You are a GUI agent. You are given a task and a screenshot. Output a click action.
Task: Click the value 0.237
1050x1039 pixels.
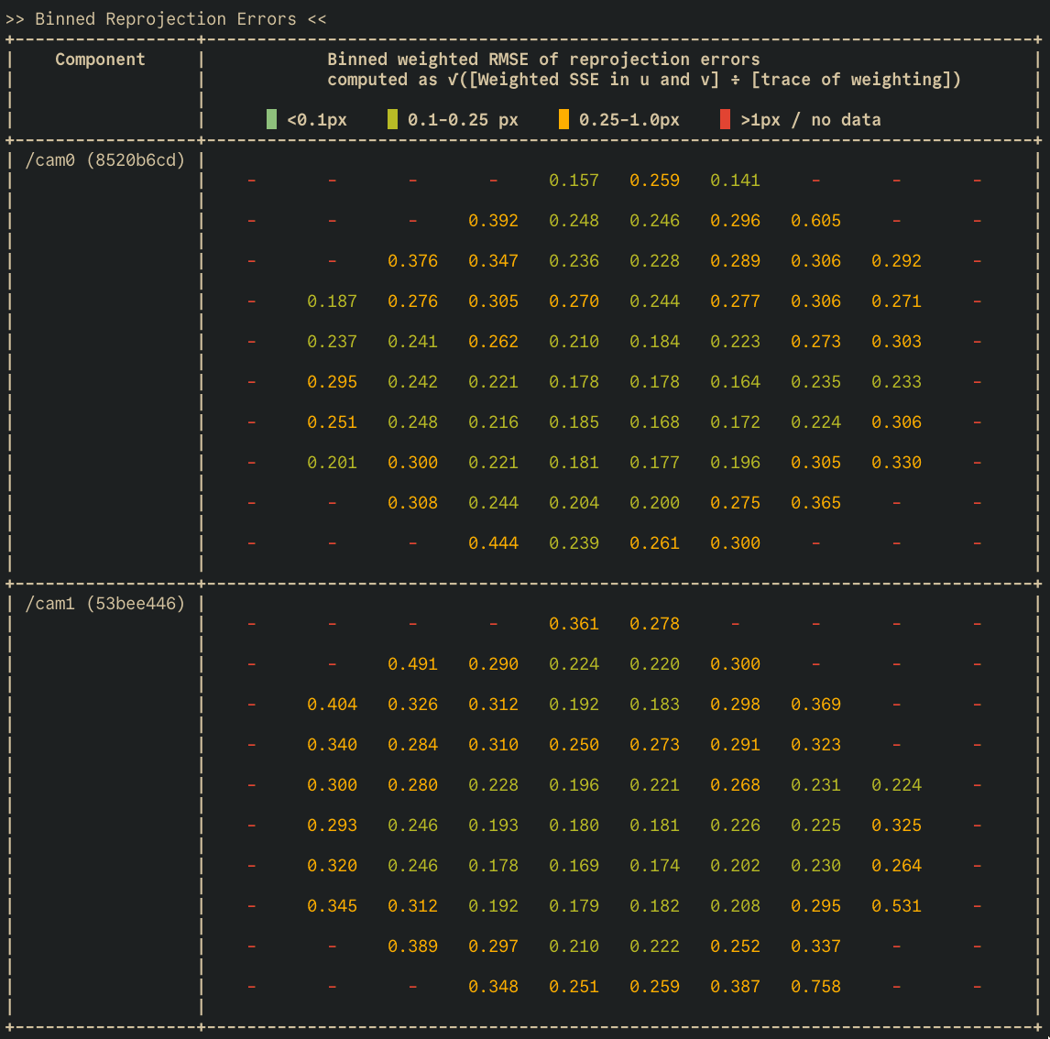[x=333, y=342]
